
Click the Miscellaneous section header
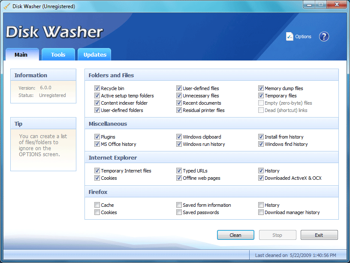(x=211, y=124)
